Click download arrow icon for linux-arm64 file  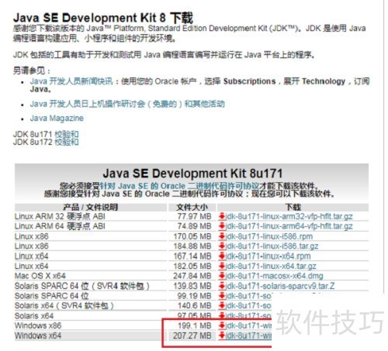(x=222, y=226)
